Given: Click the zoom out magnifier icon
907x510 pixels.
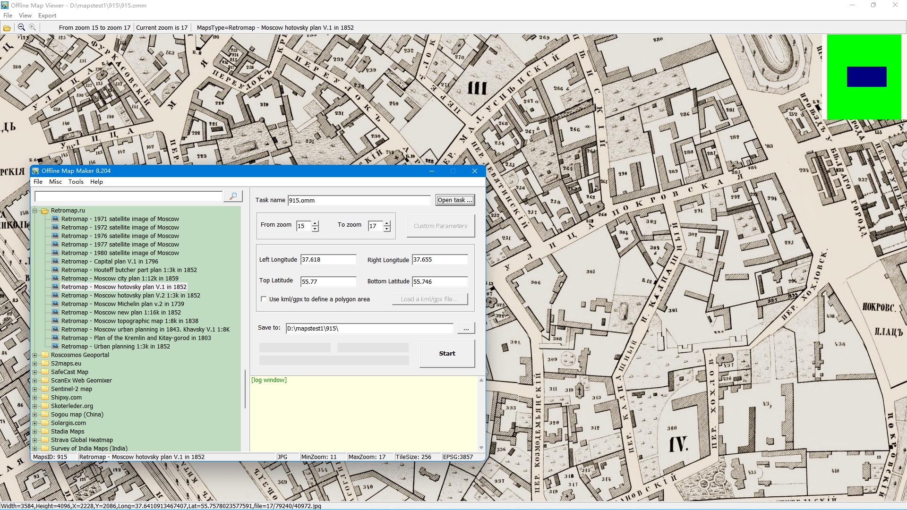Looking at the screenshot, I should 21,27.
